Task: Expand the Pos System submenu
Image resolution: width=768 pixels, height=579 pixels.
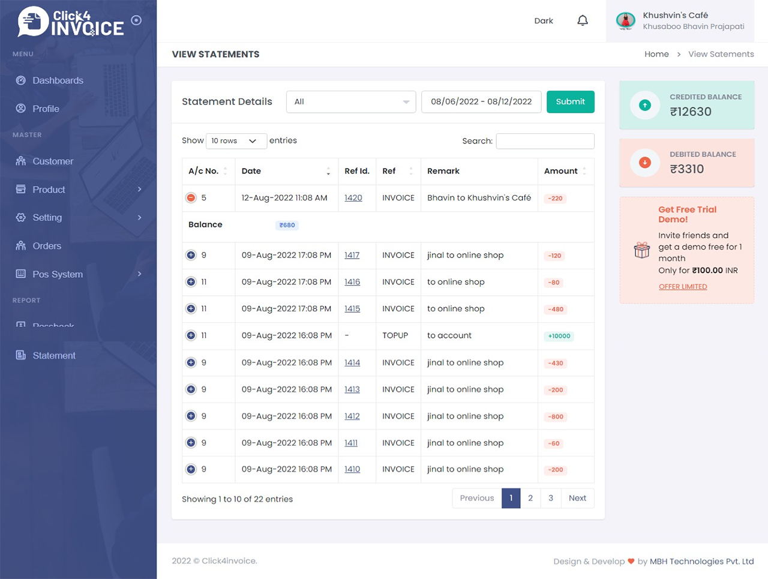Action: (139, 274)
